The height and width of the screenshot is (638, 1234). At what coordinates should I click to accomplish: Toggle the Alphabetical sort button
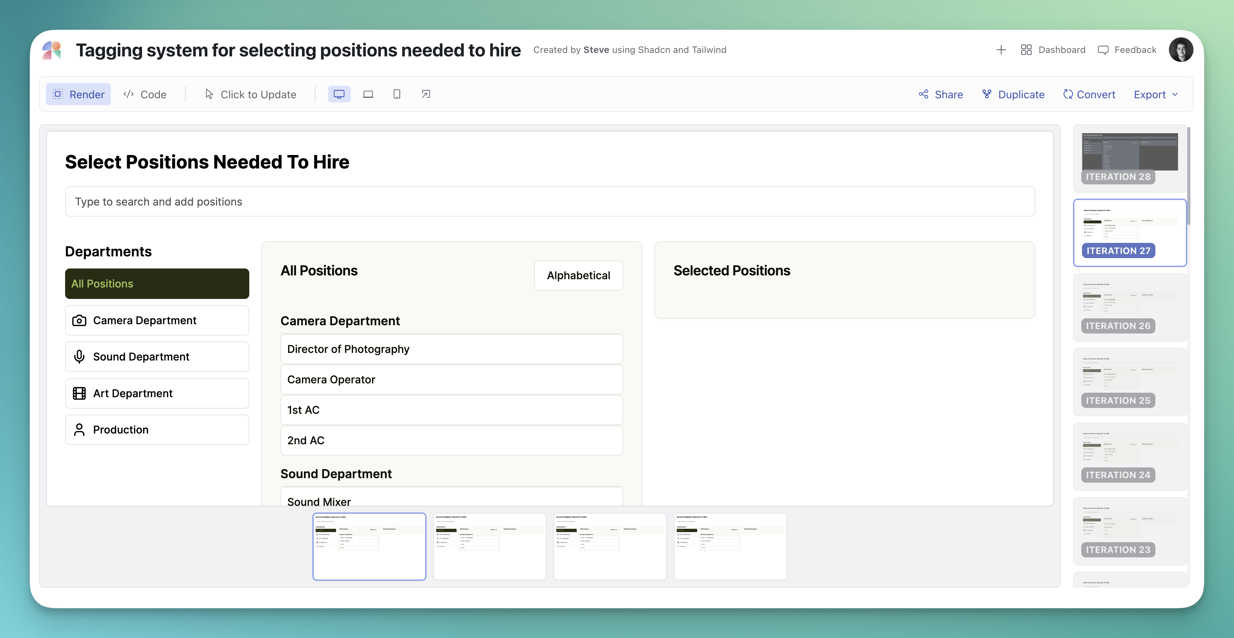tap(578, 275)
